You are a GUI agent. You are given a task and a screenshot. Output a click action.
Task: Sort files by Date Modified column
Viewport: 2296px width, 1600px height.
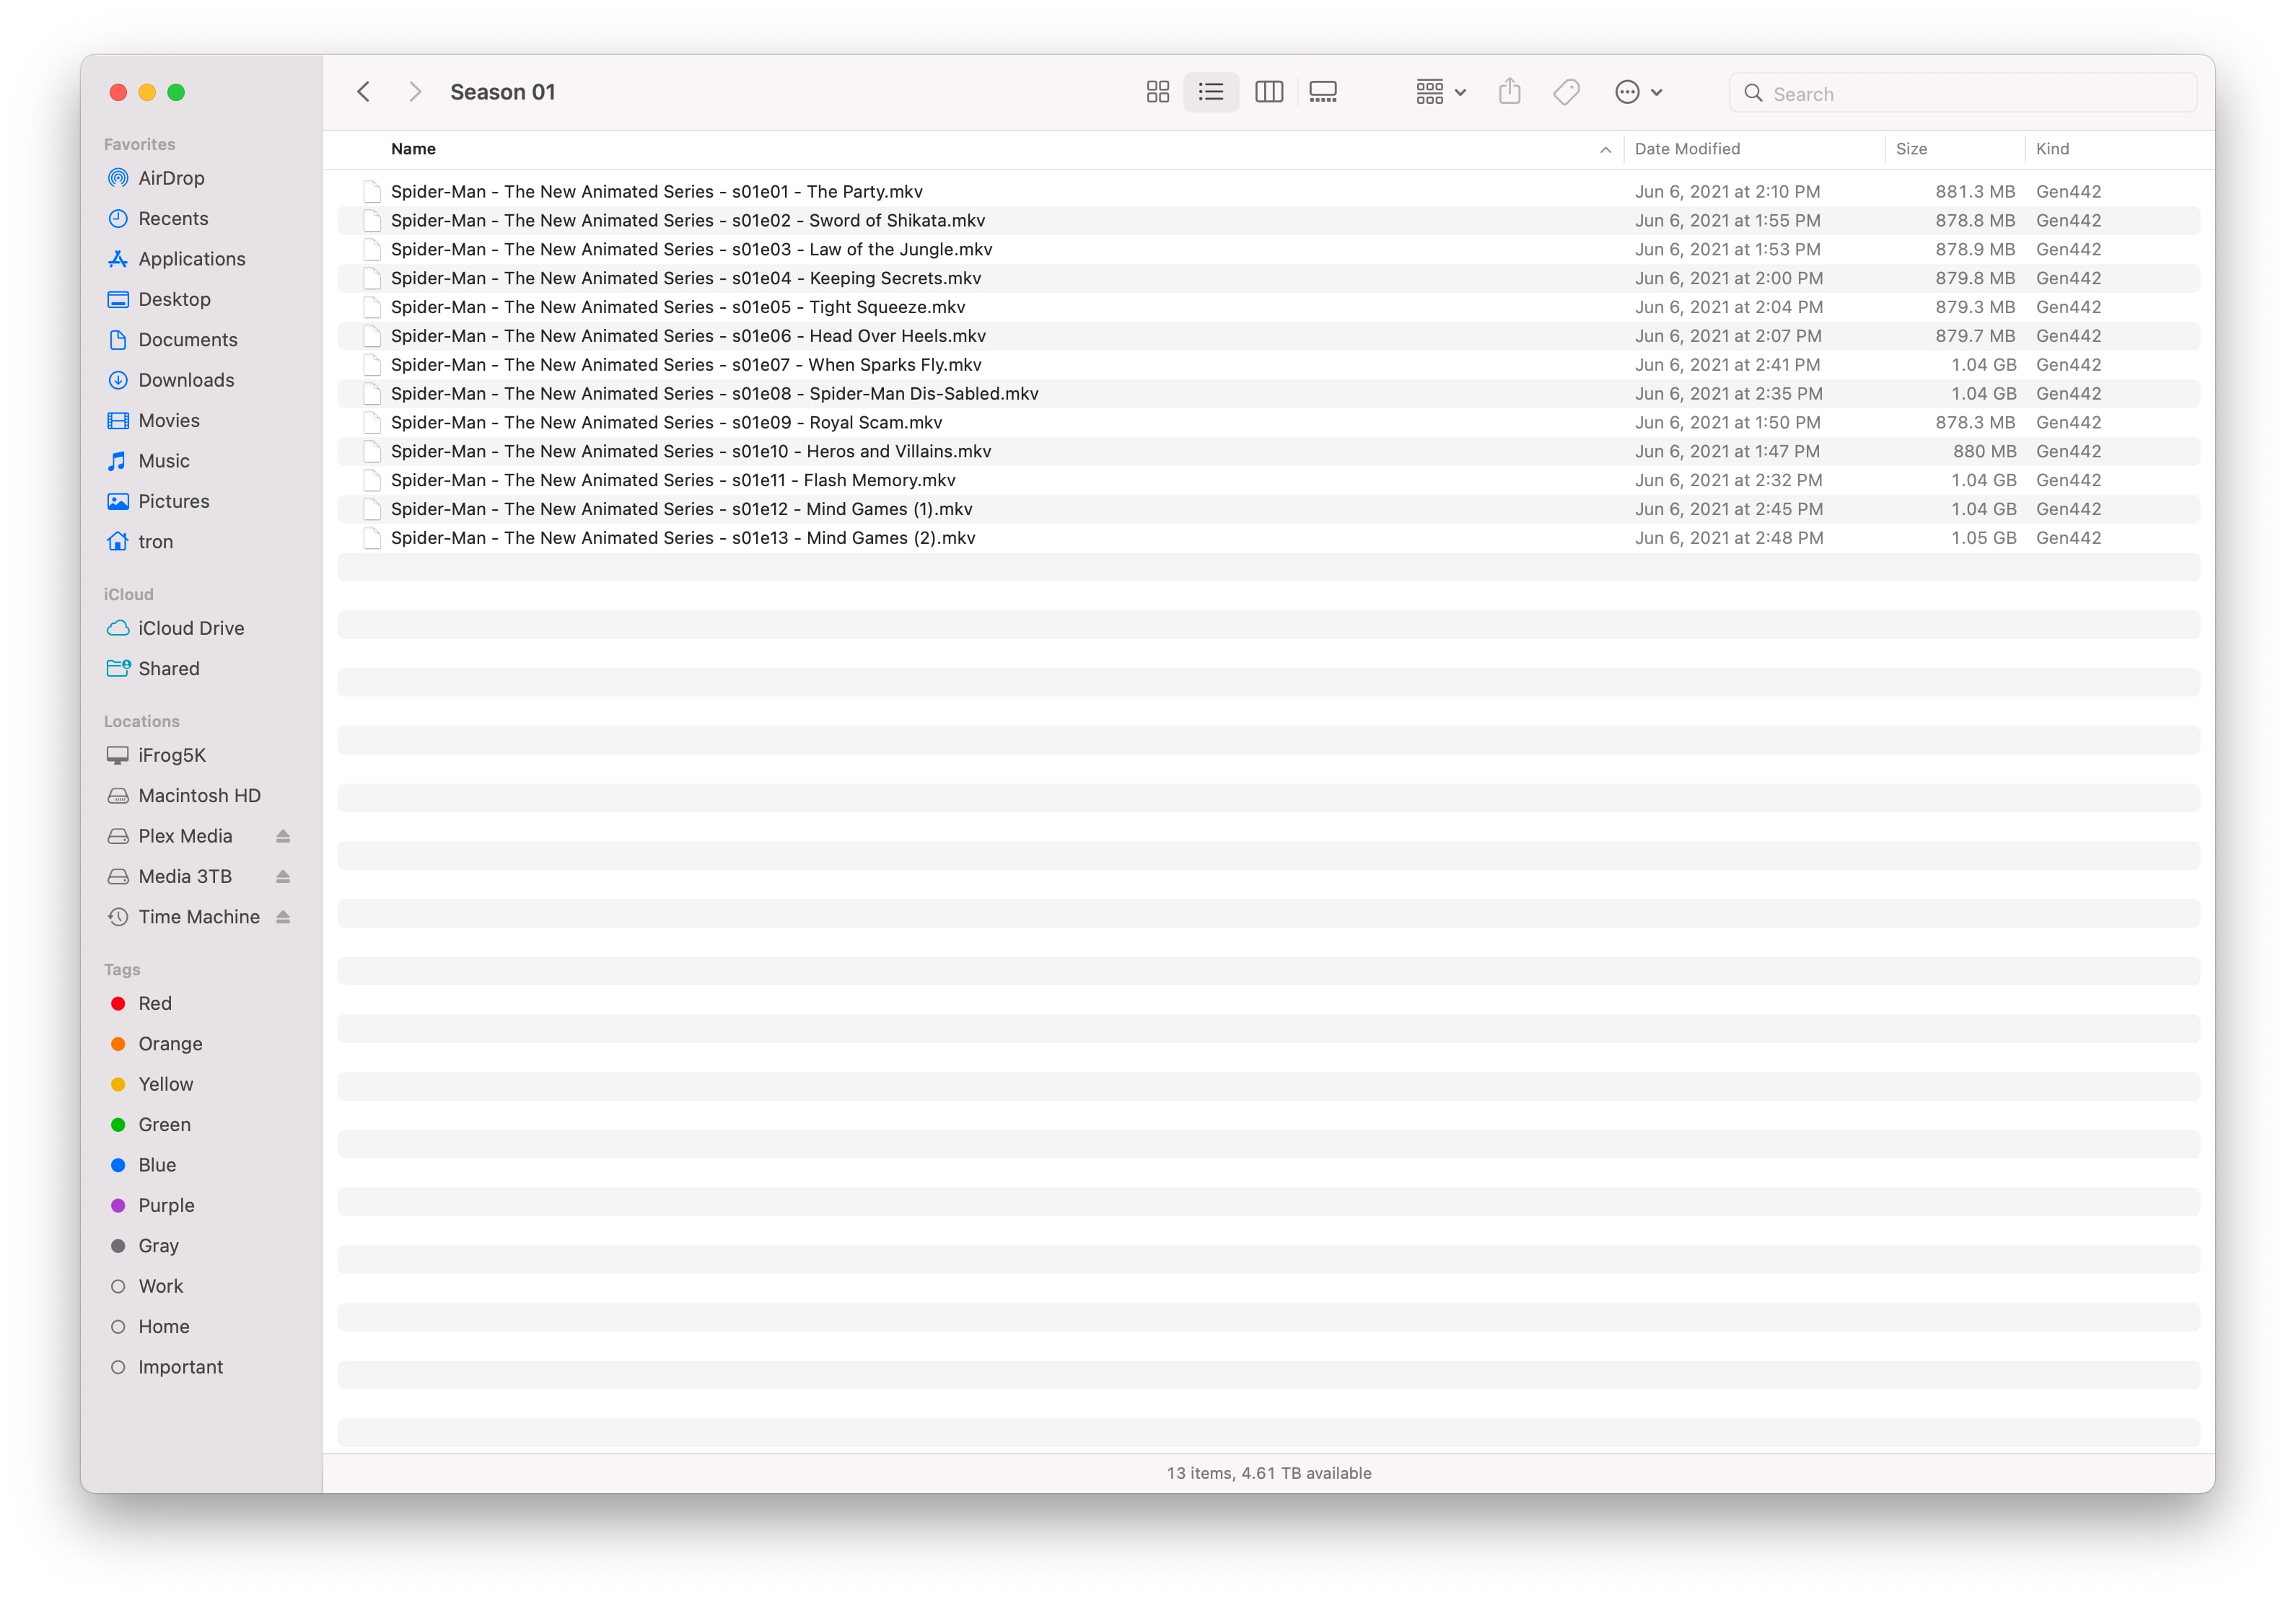[x=1687, y=149]
